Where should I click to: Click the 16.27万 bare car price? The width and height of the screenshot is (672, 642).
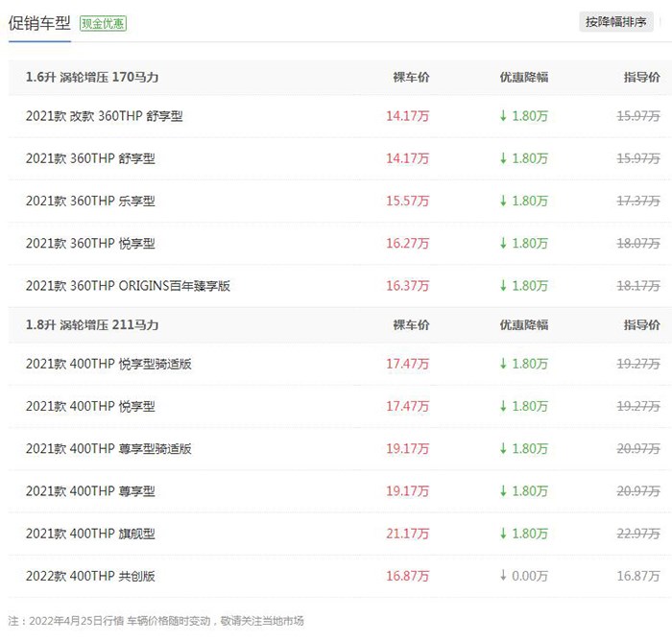pos(408,243)
